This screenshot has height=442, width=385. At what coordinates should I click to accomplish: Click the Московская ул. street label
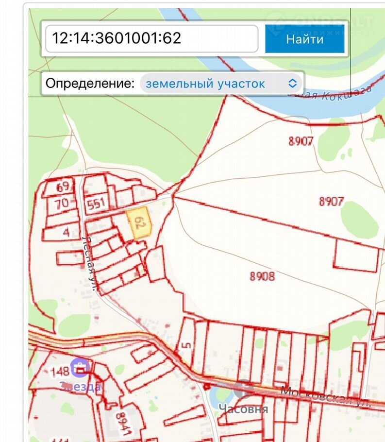[x=325, y=397]
